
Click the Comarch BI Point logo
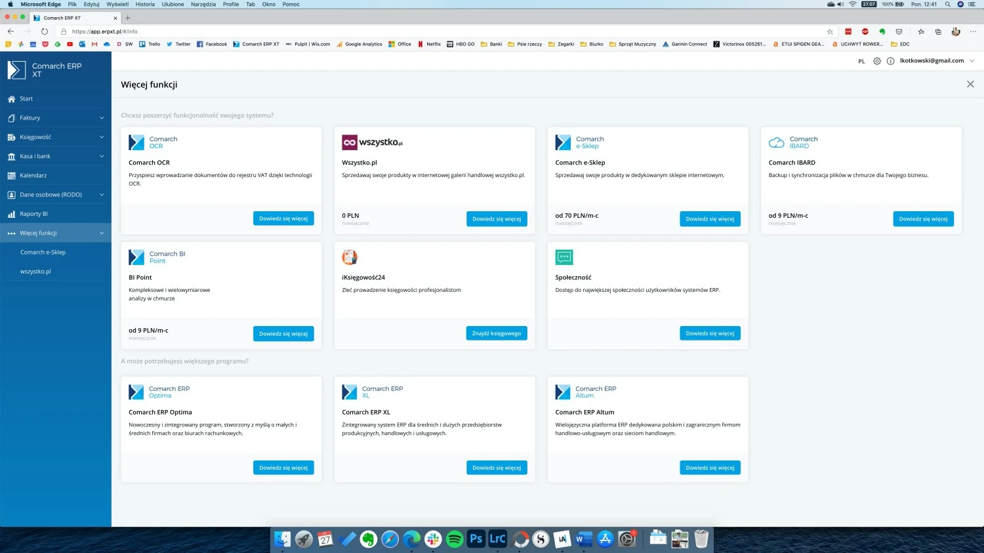157,257
